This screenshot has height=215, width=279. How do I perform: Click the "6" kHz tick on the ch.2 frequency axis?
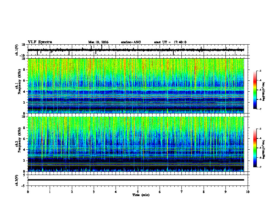click(x=25, y=139)
